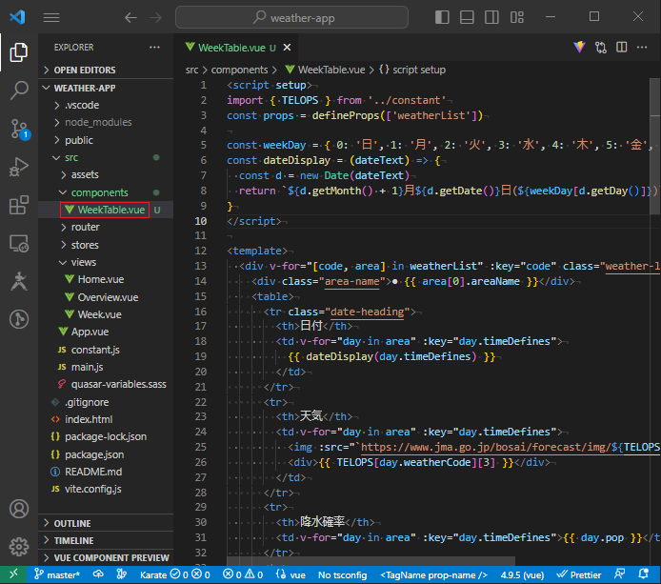Screen dimensions: 661x584
Task: Collapse the components folder
Action: coord(106,192)
